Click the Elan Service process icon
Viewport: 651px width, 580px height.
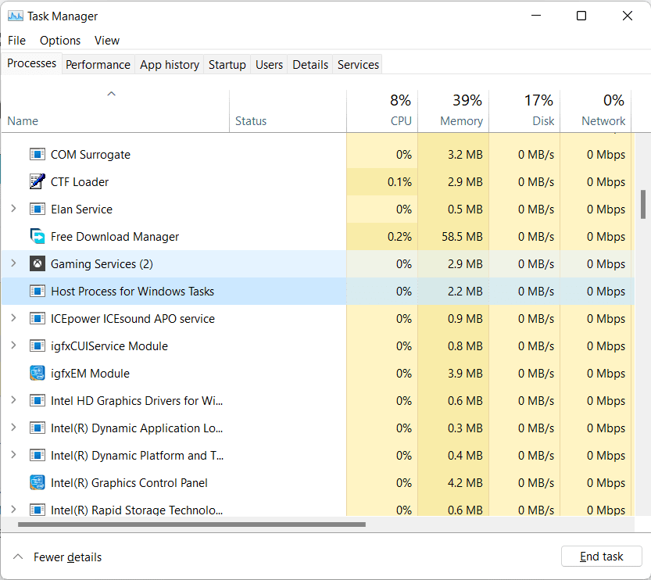[37, 209]
